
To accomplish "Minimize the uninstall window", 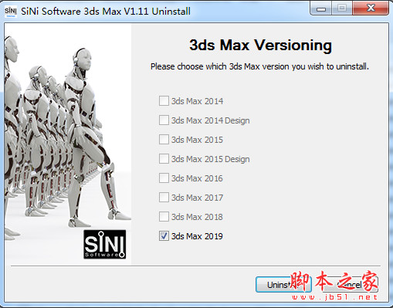I will pyautogui.click(x=321, y=8).
